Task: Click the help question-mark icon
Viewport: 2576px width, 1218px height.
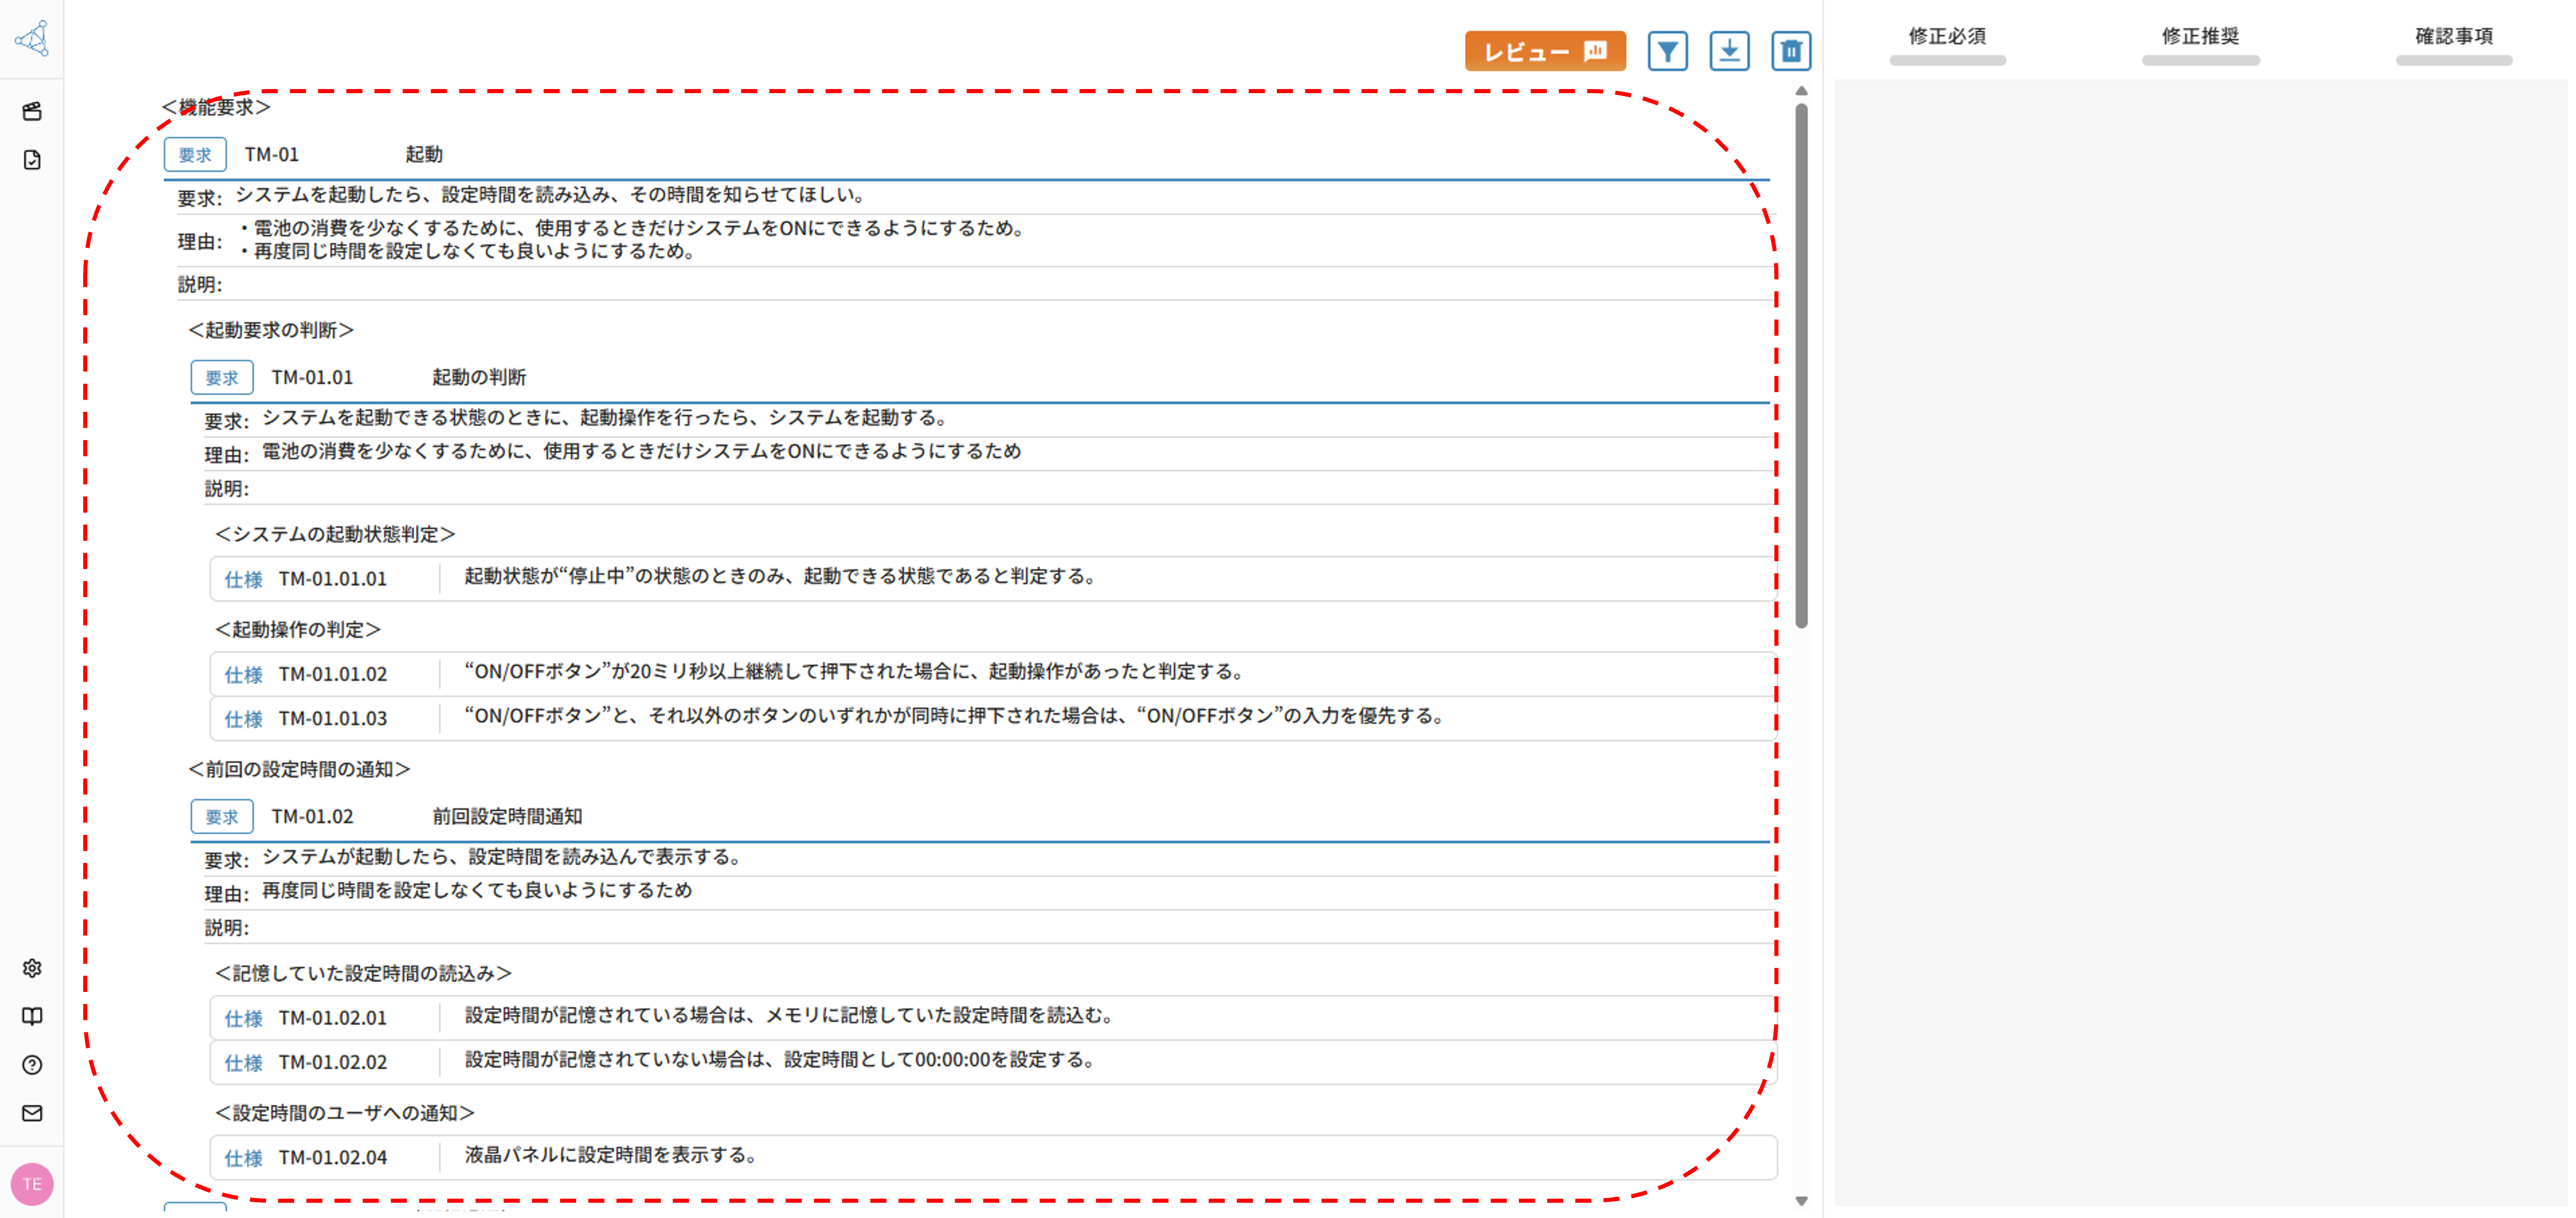Action: (x=32, y=1065)
